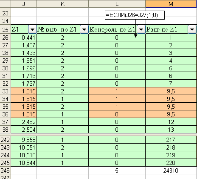Open the Ранг по Z1 filter dropdown
The height and width of the screenshot is (179, 197).
[x=192, y=29]
